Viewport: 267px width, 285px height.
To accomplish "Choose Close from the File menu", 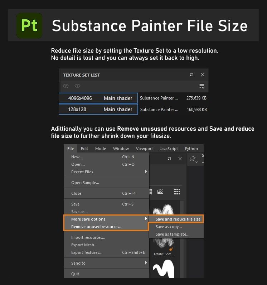I will tap(106, 193).
